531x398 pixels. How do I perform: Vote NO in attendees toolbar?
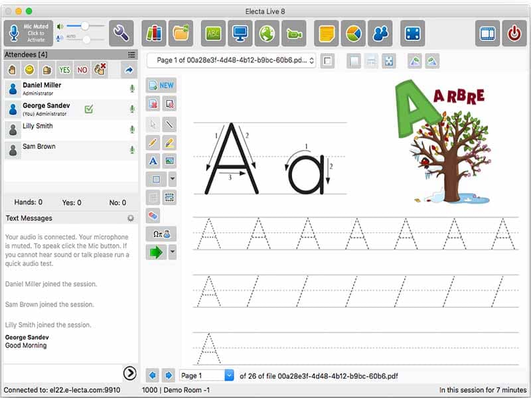pos(82,70)
